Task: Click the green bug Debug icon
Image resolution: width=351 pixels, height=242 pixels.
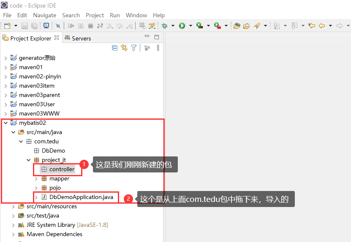Action: click(165, 26)
